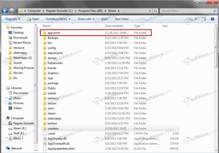219x153 pixels.
Task: Sort by Date modified column header
Action: click(118, 26)
